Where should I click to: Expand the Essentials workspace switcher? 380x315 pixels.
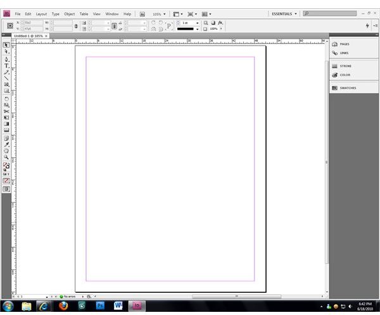pos(284,13)
